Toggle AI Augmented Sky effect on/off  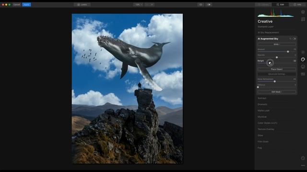(x=294, y=39)
